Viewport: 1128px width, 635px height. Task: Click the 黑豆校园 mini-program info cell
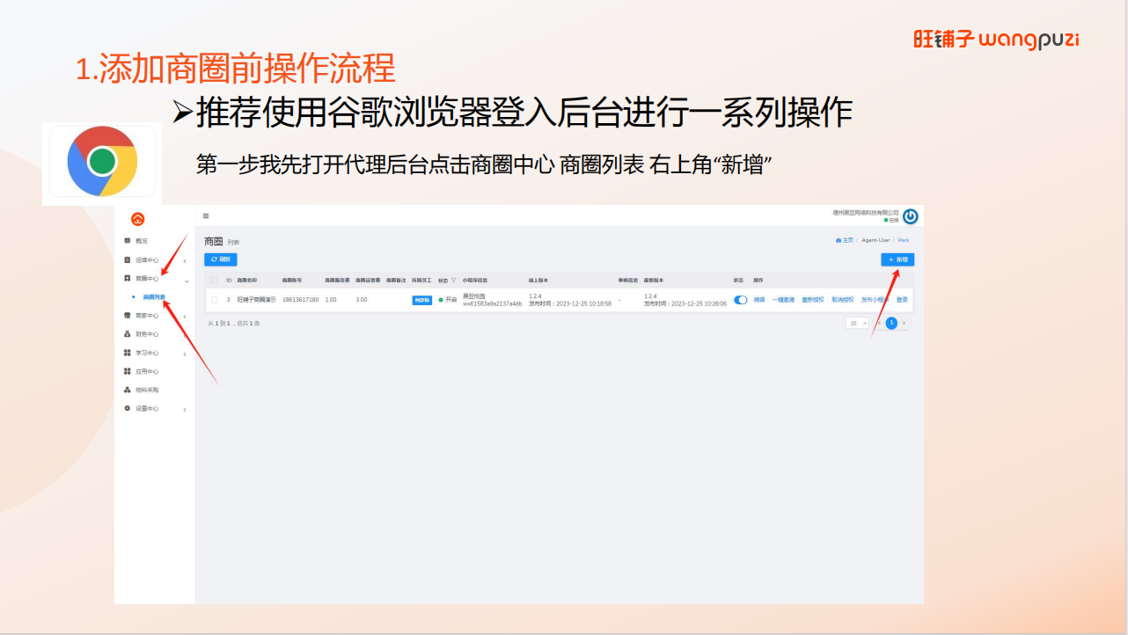coord(492,300)
